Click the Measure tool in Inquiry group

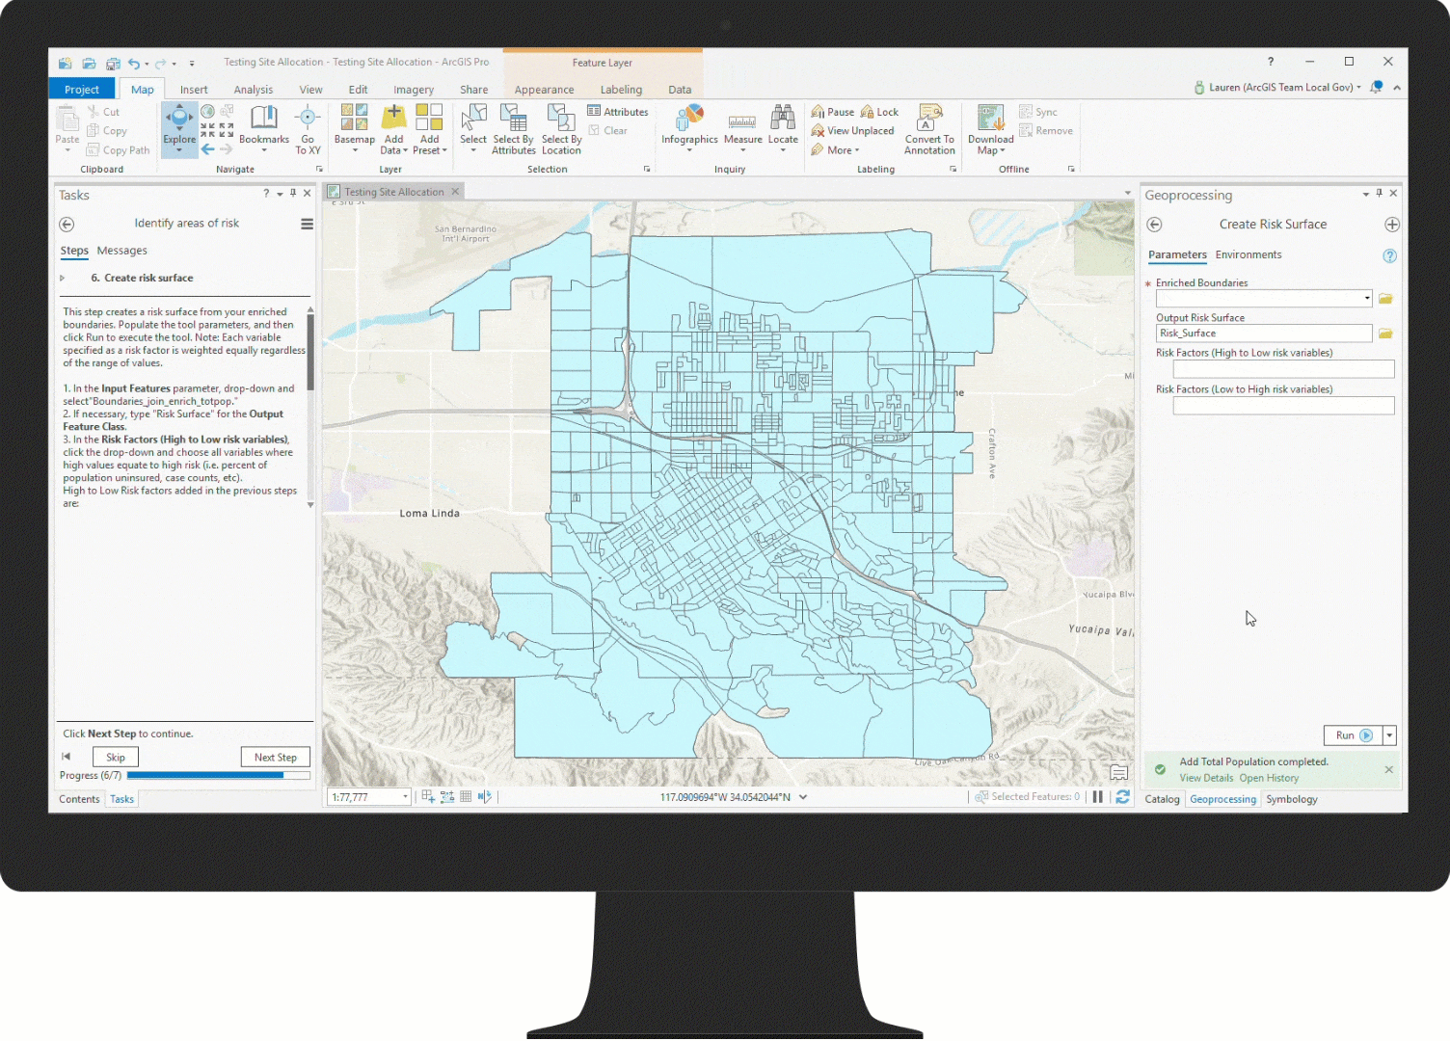(x=742, y=128)
